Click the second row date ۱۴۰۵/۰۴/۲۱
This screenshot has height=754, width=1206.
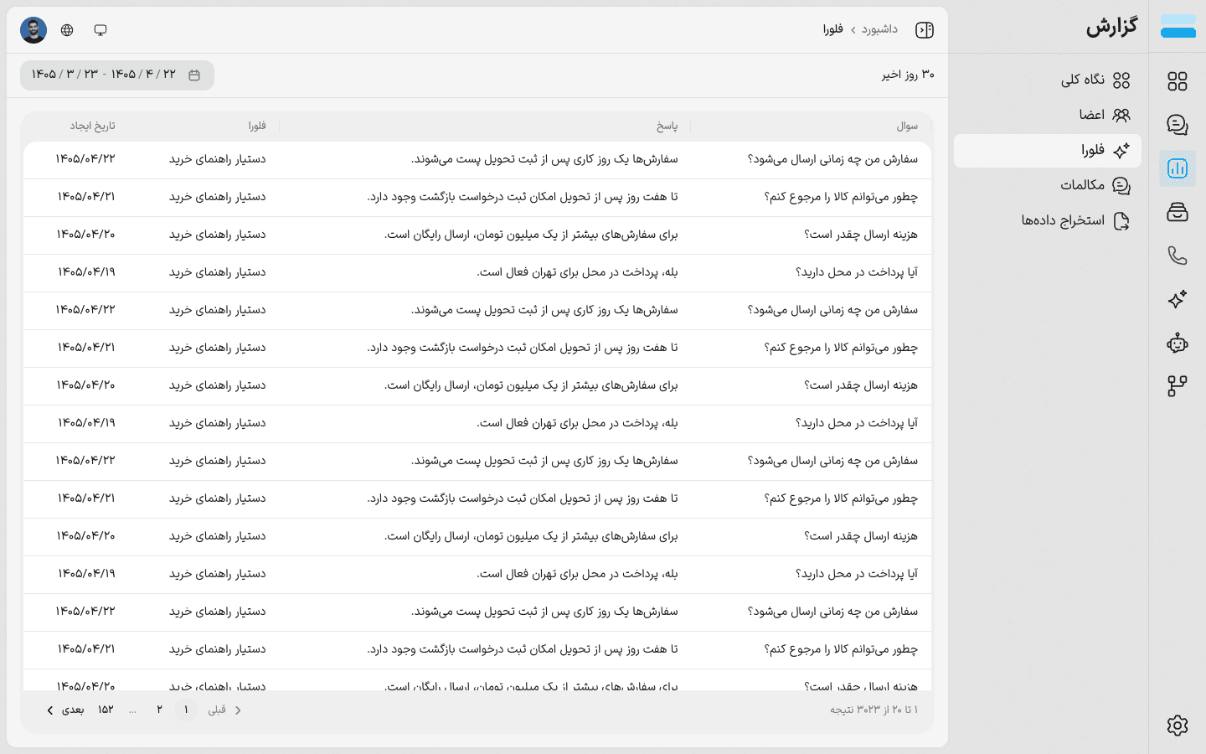(x=86, y=197)
